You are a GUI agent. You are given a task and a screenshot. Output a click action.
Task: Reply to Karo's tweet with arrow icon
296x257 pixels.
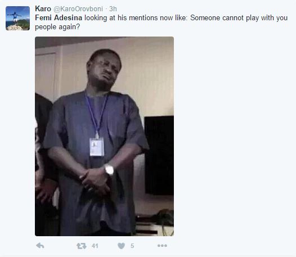coord(40,246)
